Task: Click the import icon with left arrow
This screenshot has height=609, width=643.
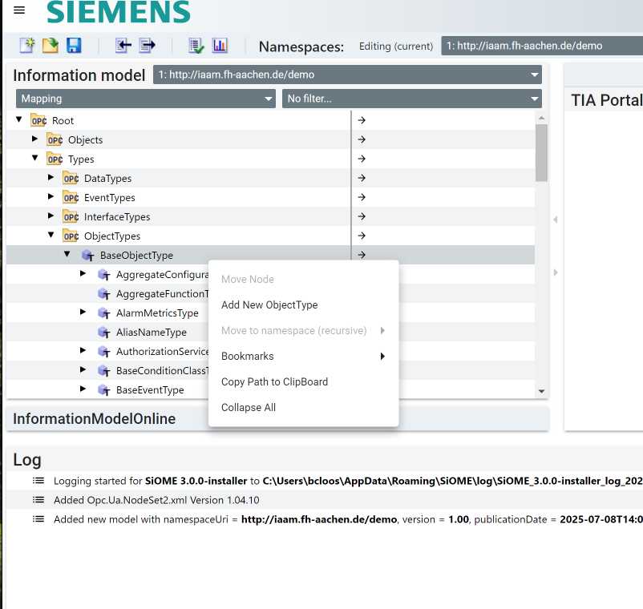Action: point(123,46)
